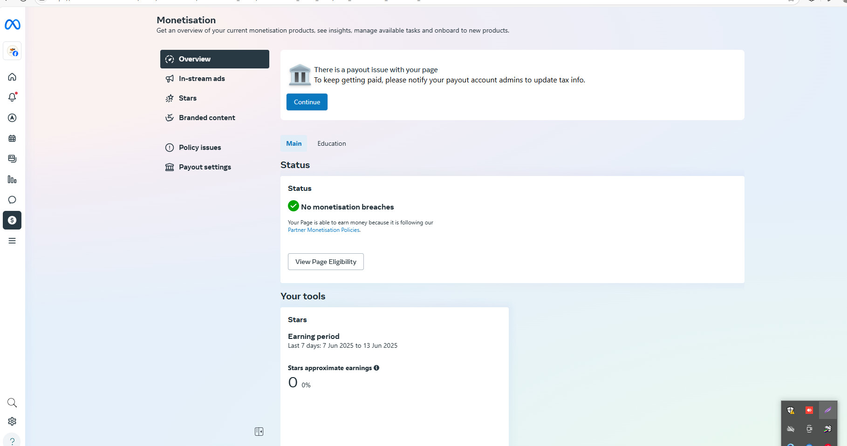Click the Policy issues exclamation icon
This screenshot has width=847, height=446.
coord(170,148)
